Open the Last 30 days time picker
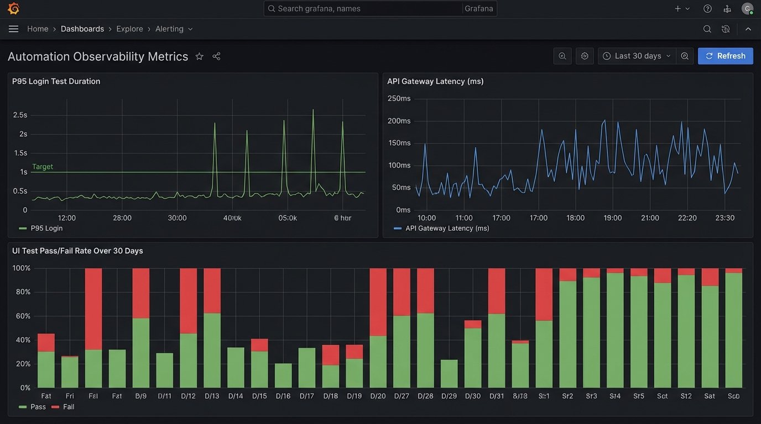The height and width of the screenshot is (424, 761). (637, 56)
